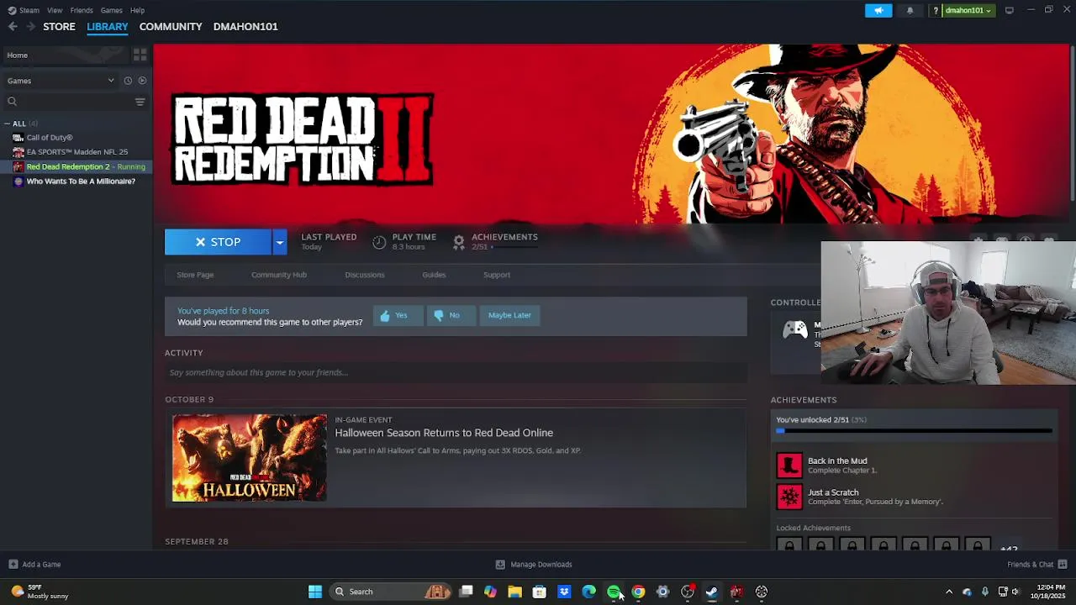The image size is (1076, 605).
Task: Sort library by recent clock icon
Action: pos(128,81)
